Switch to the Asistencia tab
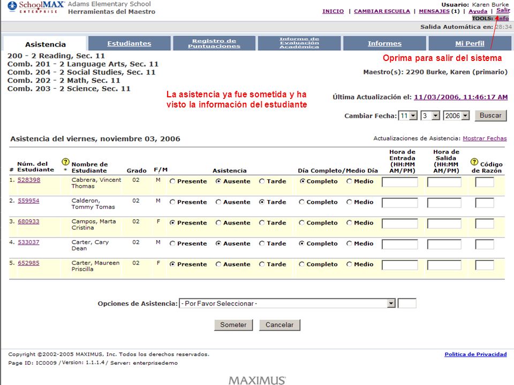514x385 pixels. pyautogui.click(x=46, y=44)
